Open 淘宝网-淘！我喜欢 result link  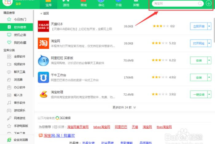[59, 135]
